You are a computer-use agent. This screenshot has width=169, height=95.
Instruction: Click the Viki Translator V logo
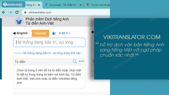(x=19, y=22)
